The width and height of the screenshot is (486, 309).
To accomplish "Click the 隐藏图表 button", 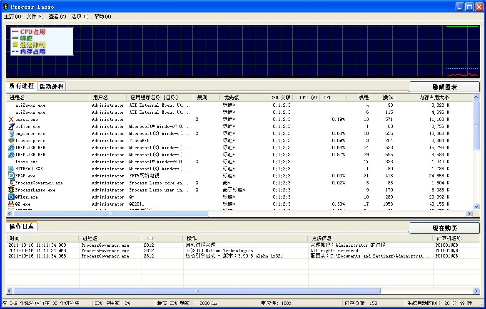I will point(444,87).
